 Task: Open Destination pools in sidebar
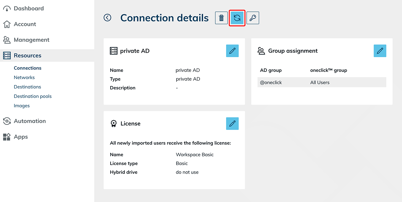pyautogui.click(x=33, y=96)
